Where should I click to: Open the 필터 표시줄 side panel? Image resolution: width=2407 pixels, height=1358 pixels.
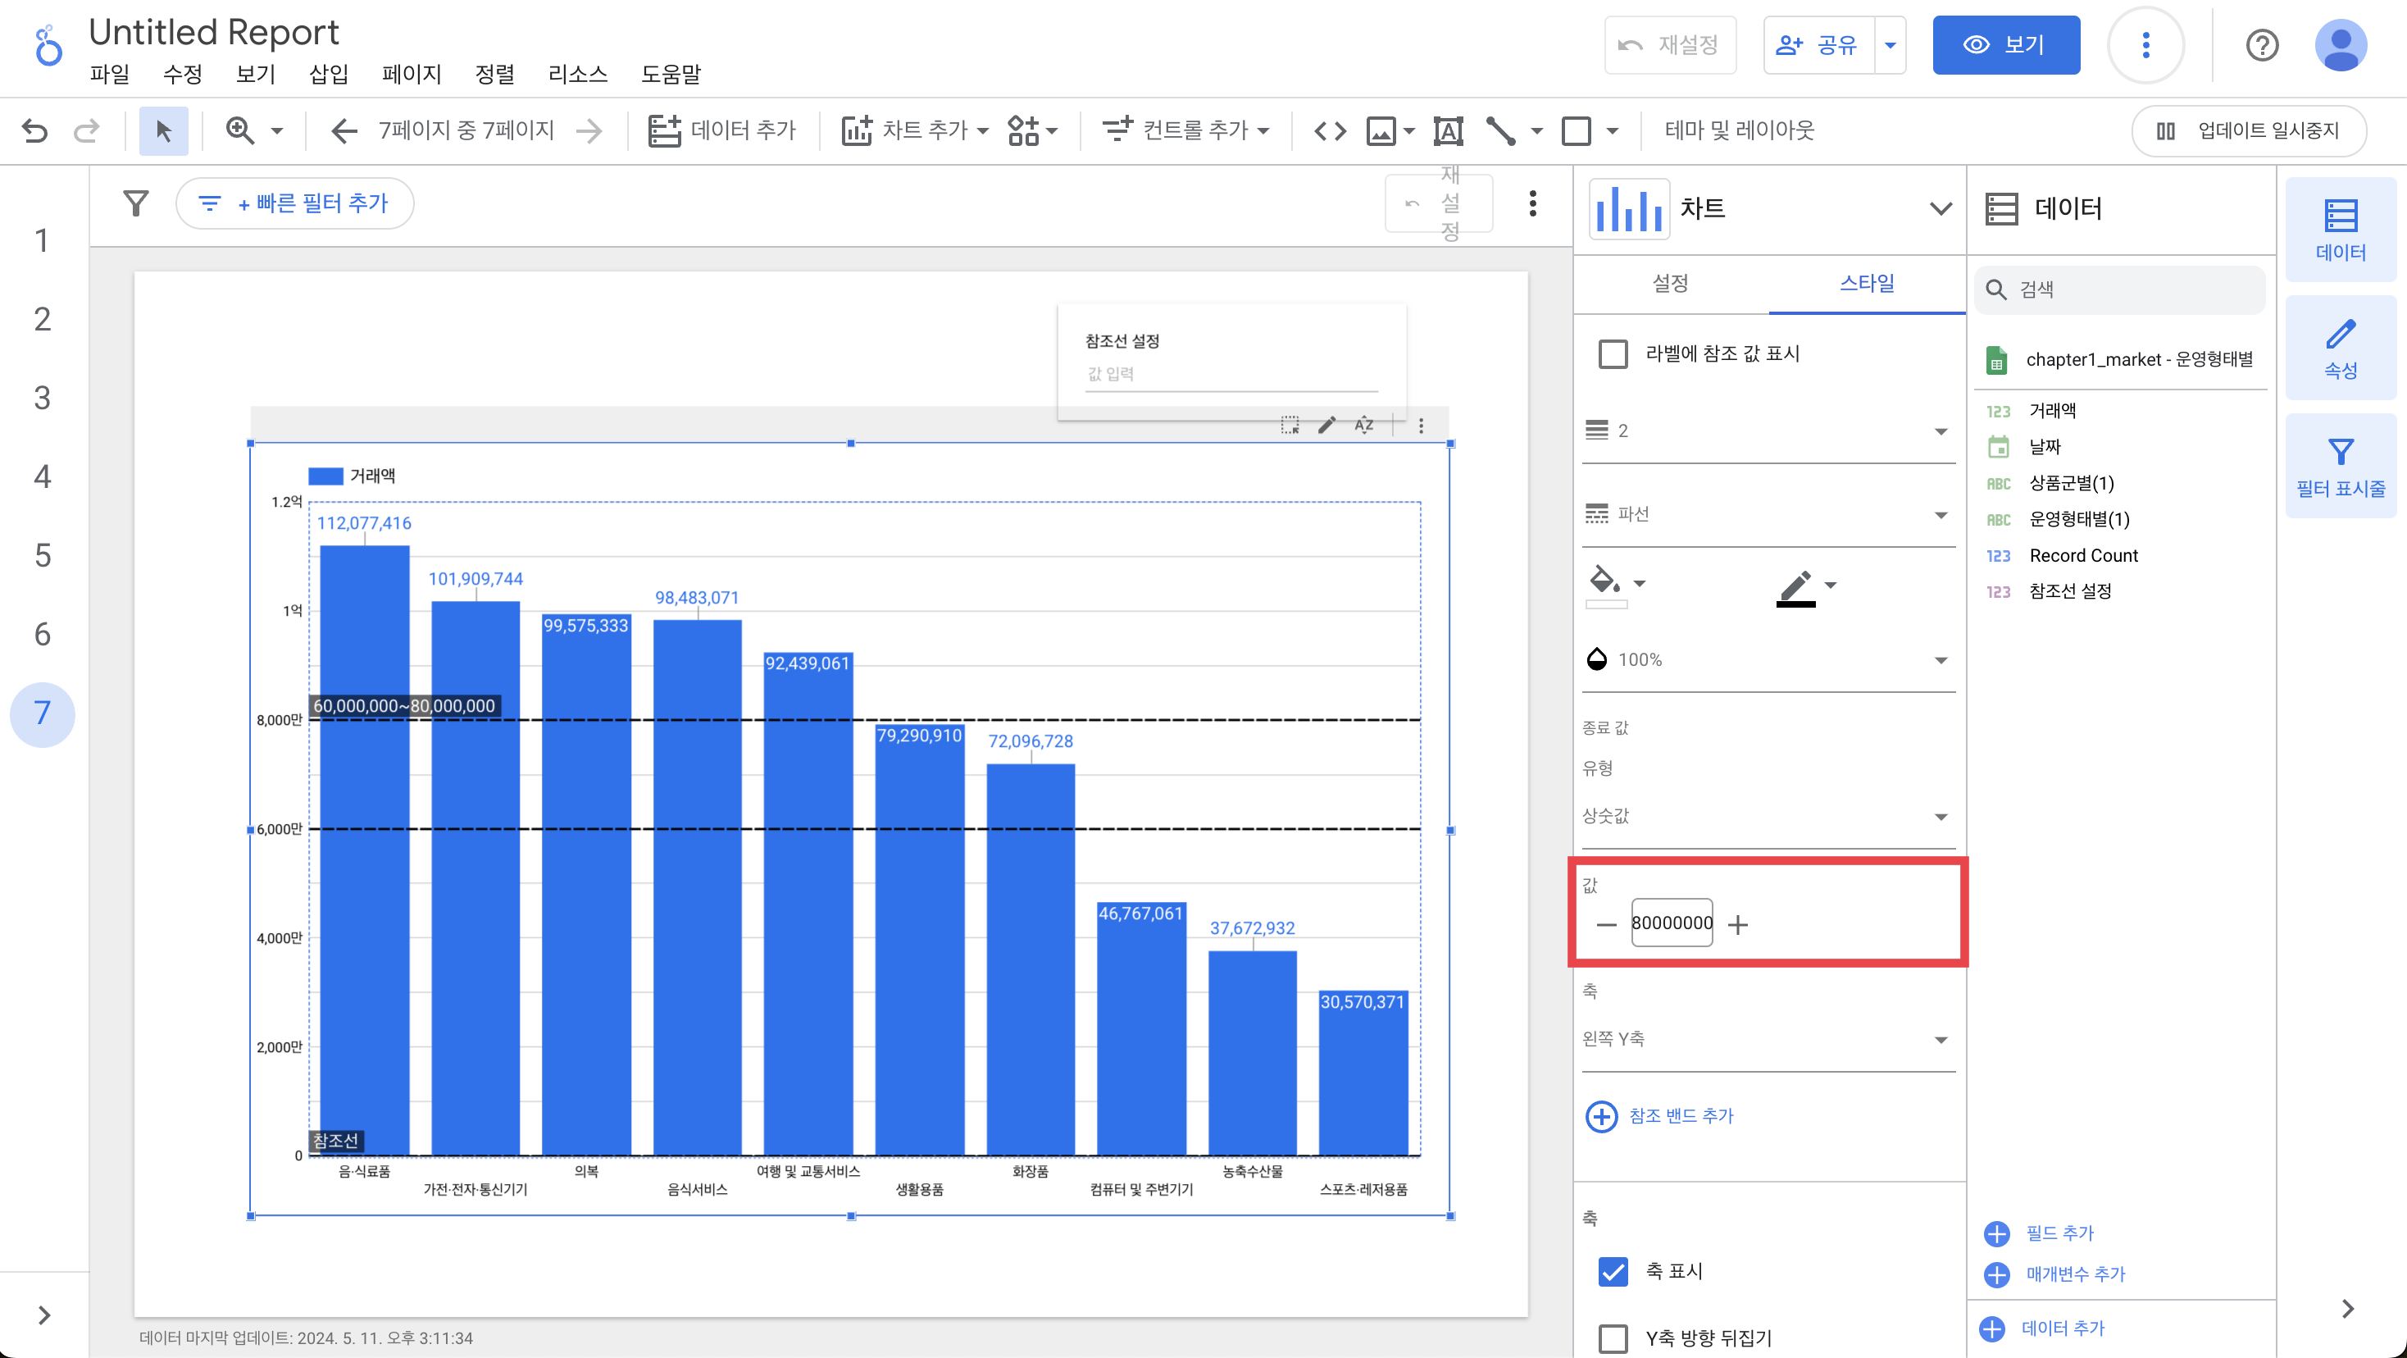tap(2340, 467)
